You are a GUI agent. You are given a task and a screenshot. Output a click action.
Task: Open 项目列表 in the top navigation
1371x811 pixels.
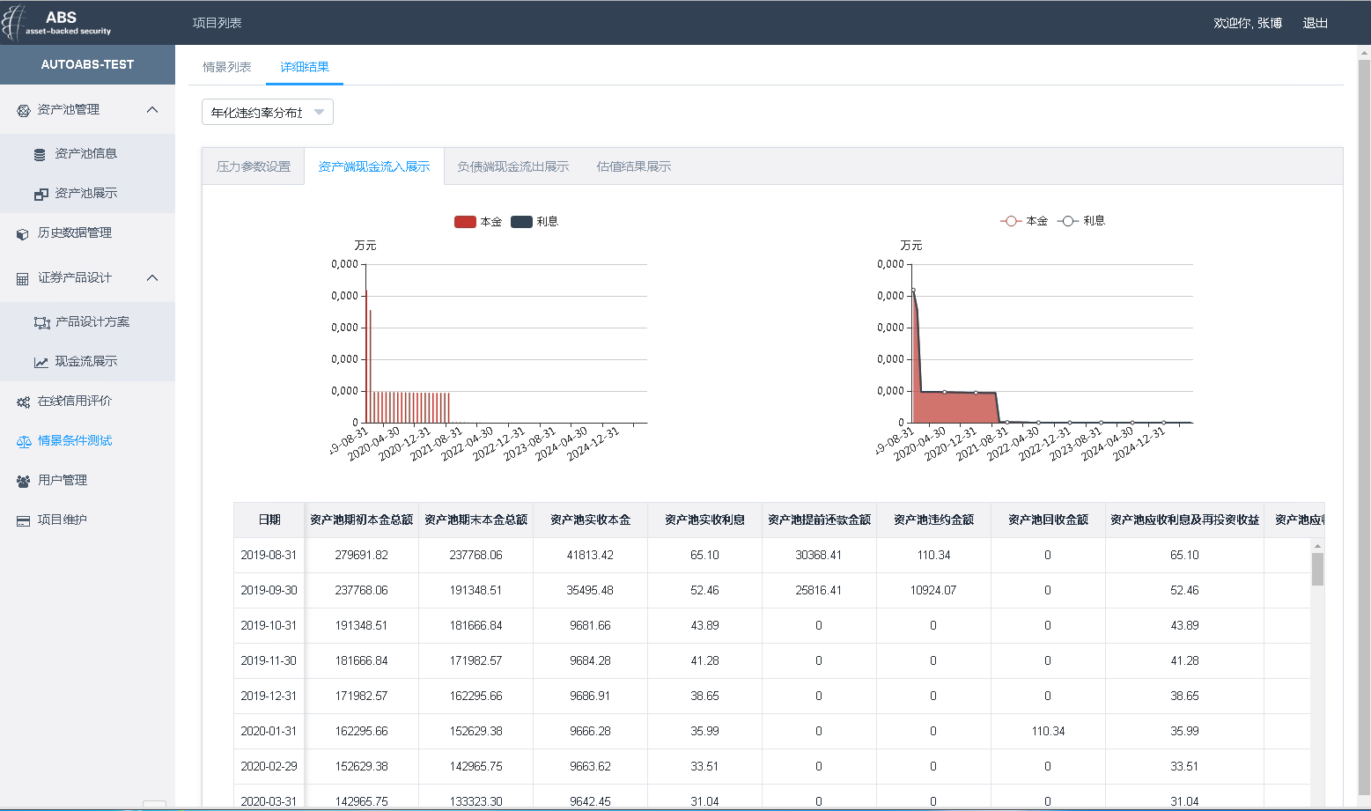tap(217, 23)
